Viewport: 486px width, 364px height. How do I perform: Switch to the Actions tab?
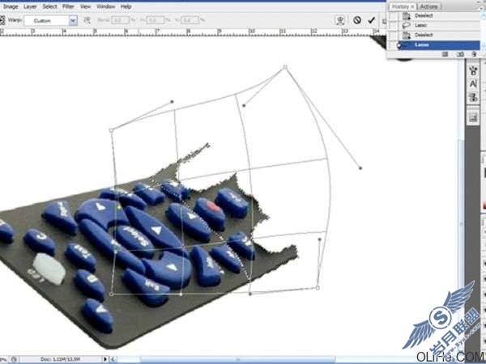pyautogui.click(x=429, y=6)
